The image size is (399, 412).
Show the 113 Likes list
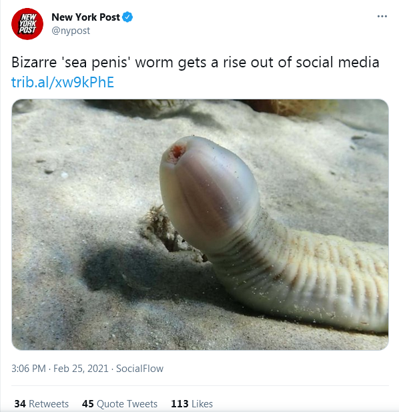(191, 404)
